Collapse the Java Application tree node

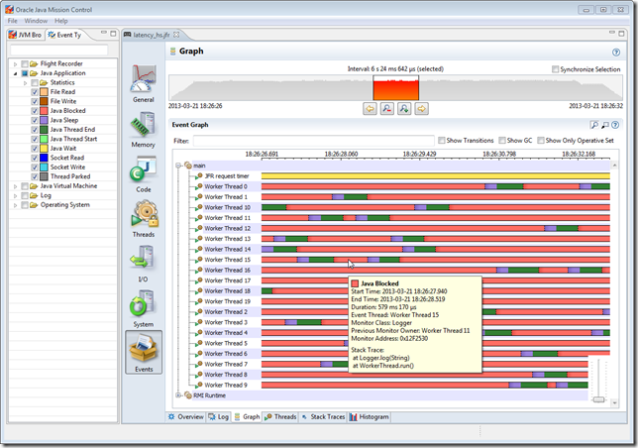coord(15,73)
